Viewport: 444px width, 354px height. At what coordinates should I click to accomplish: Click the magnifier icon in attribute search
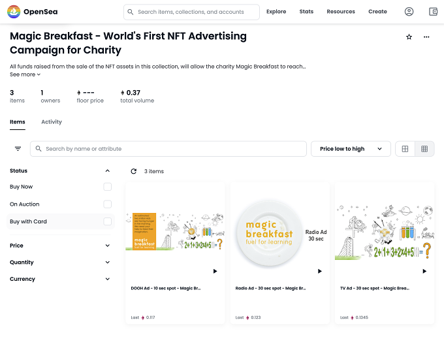point(39,149)
